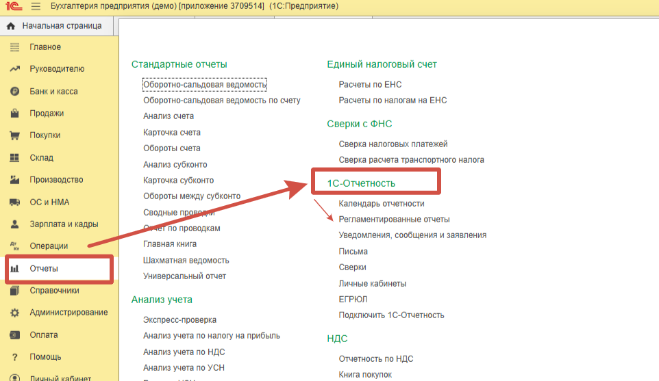Open the Карточка субконто report
The image size is (659, 381).
point(179,181)
